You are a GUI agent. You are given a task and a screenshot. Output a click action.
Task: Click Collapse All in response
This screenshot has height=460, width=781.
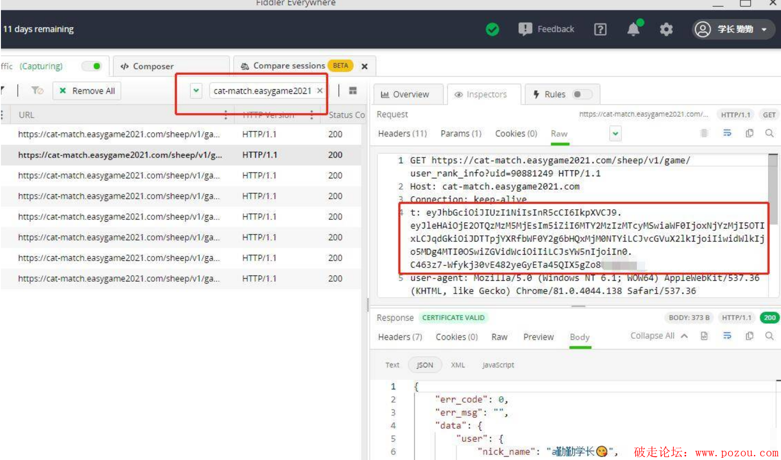coord(659,336)
